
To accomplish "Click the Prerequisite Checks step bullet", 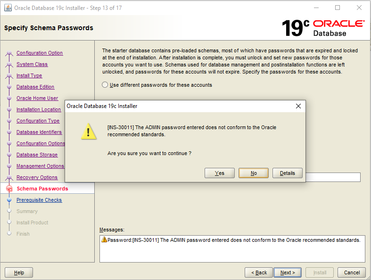I will pyautogui.click(x=9, y=200).
